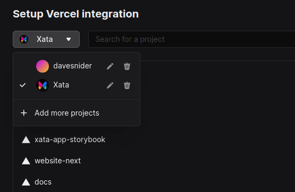Open the Xata account dropdown
Viewport: 295px width, 192px height.
click(x=46, y=39)
